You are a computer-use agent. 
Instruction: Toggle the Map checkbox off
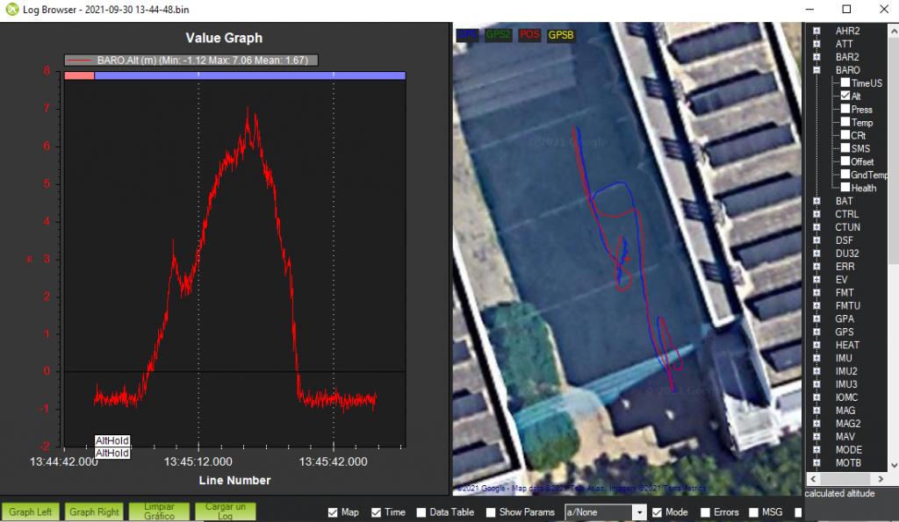333,512
